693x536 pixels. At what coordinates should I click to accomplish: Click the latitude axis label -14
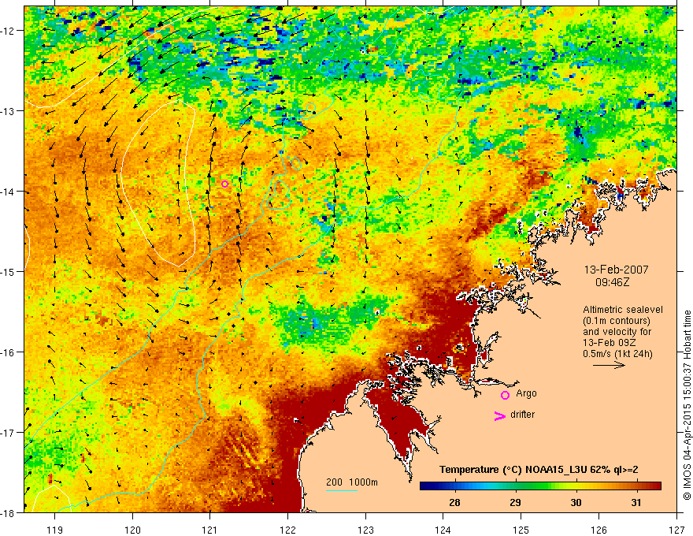pyautogui.click(x=8, y=192)
